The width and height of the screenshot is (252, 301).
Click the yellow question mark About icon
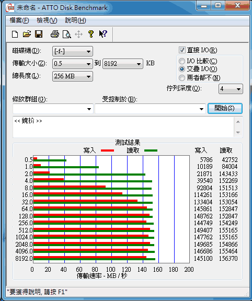(x=91, y=34)
